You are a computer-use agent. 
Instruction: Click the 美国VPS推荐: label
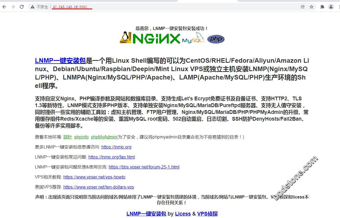pos(49,187)
